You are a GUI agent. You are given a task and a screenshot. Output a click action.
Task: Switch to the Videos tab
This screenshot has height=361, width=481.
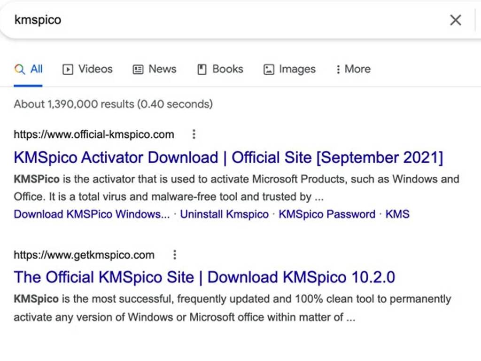88,69
